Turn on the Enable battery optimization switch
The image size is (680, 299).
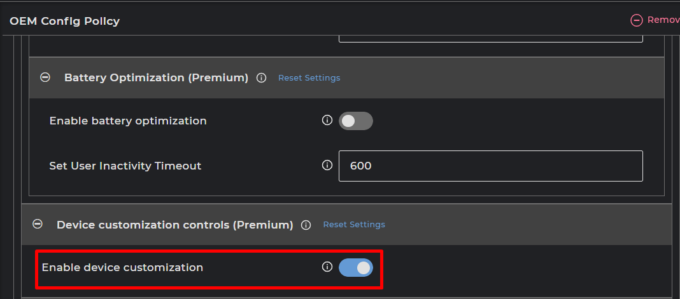pyautogui.click(x=355, y=121)
